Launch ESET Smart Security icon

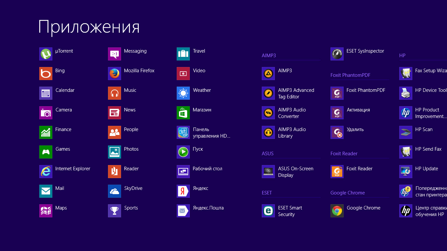coord(268,211)
